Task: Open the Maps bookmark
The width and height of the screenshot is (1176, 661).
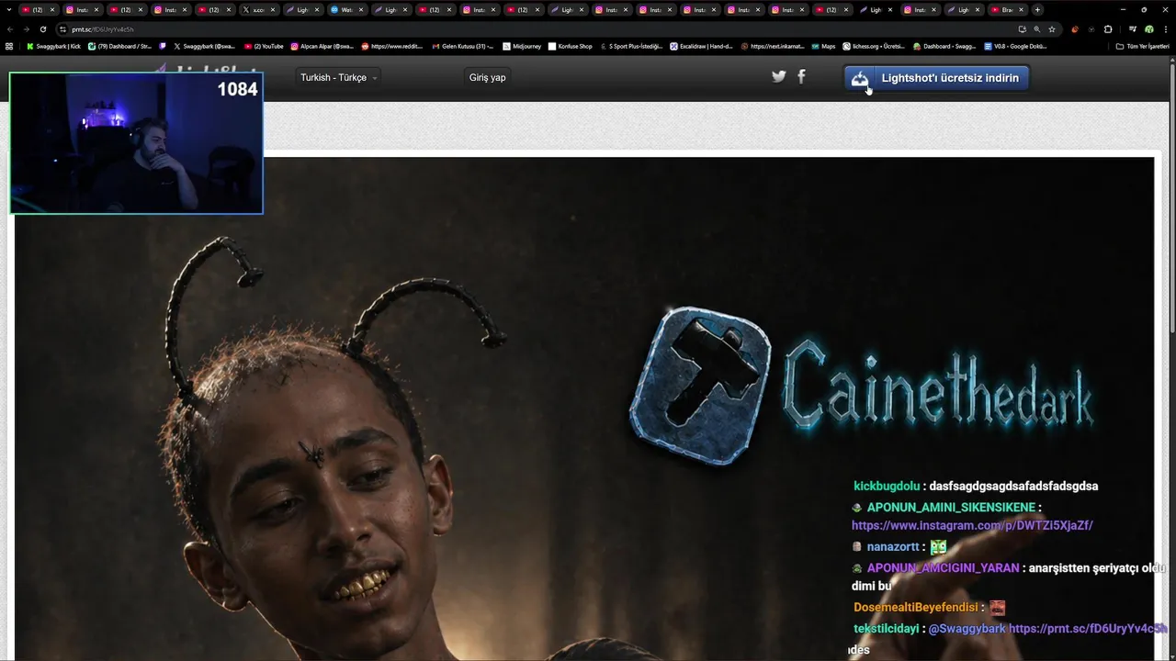Action: click(823, 46)
